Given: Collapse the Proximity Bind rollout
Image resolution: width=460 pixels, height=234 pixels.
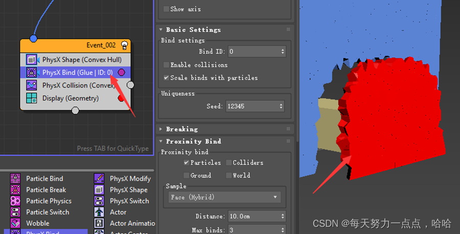Looking at the screenshot, I should (161, 141).
